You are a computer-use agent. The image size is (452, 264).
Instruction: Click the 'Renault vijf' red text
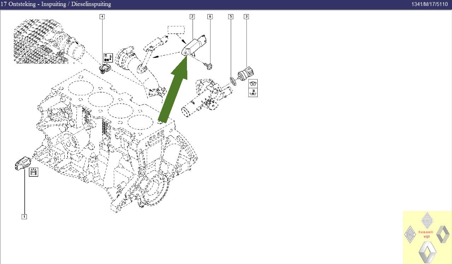pos(426,234)
